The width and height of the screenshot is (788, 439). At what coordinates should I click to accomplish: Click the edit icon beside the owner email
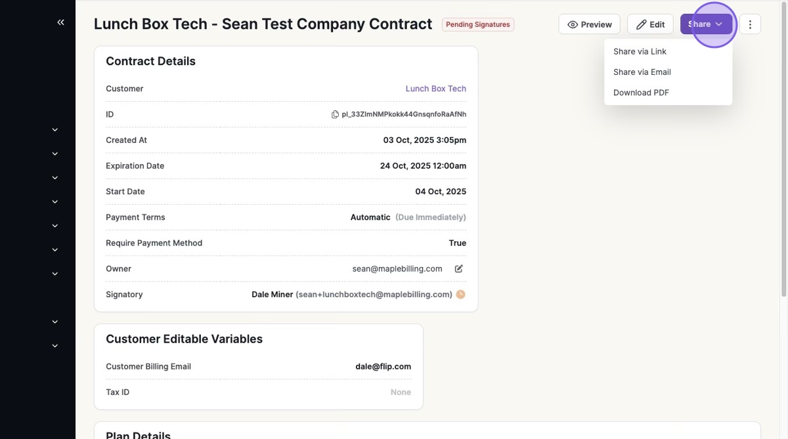click(x=459, y=268)
